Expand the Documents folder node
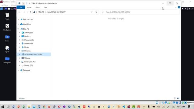The image size is (194, 109). [19, 40]
